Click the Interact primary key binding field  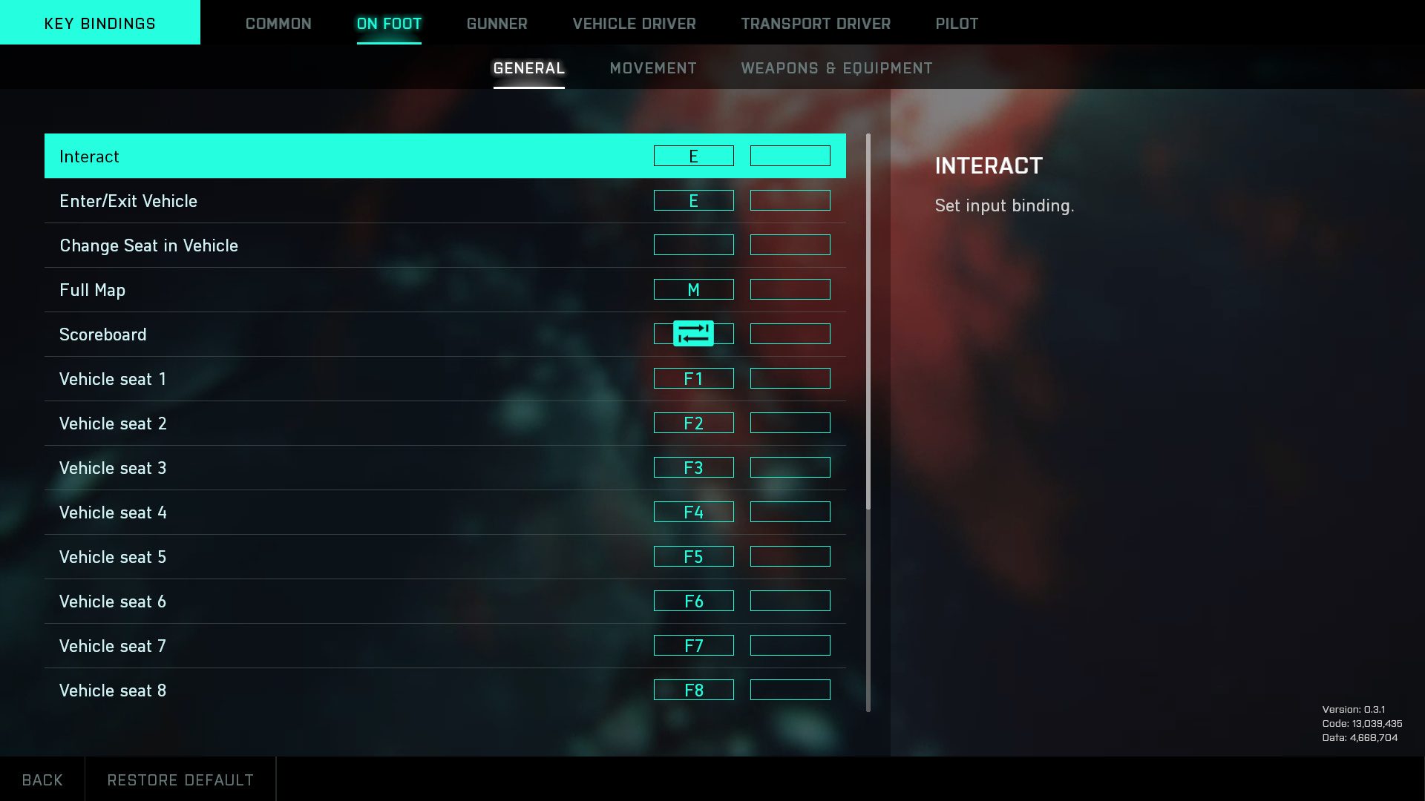pos(693,156)
